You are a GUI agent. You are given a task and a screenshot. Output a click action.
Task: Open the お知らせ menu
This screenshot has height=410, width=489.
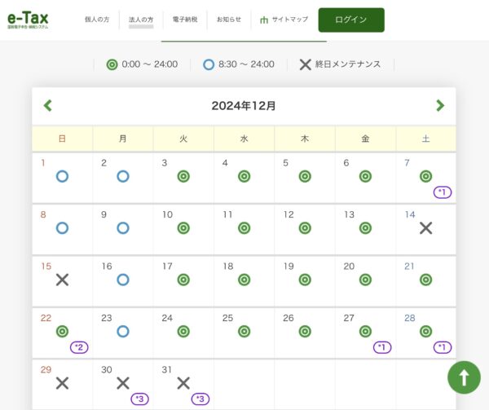(229, 20)
